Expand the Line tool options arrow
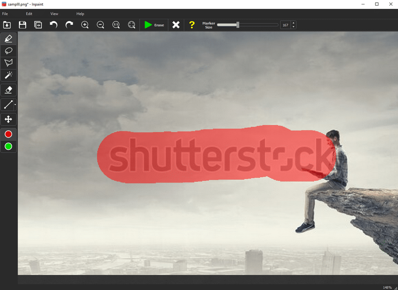The width and height of the screenshot is (398, 290). pos(15,104)
